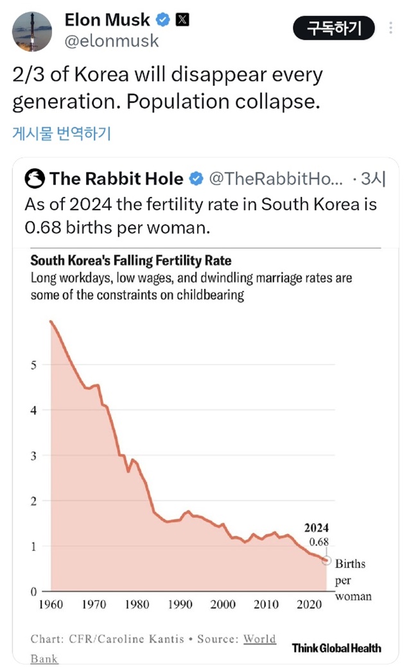This screenshot has width=411, height=667.
Task: Click the @TheRabbitHo... handle text
Action: tap(276, 178)
